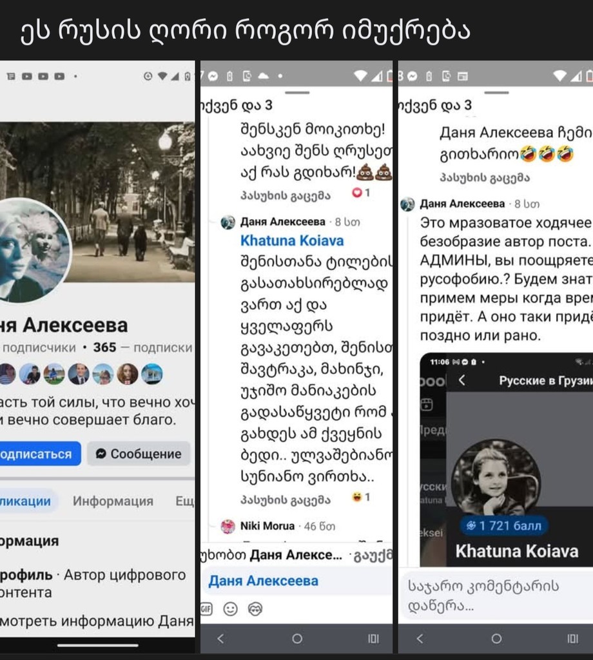Tap wow reaction count on Даня's comment
The width and height of the screenshot is (593, 660).
pos(361,497)
